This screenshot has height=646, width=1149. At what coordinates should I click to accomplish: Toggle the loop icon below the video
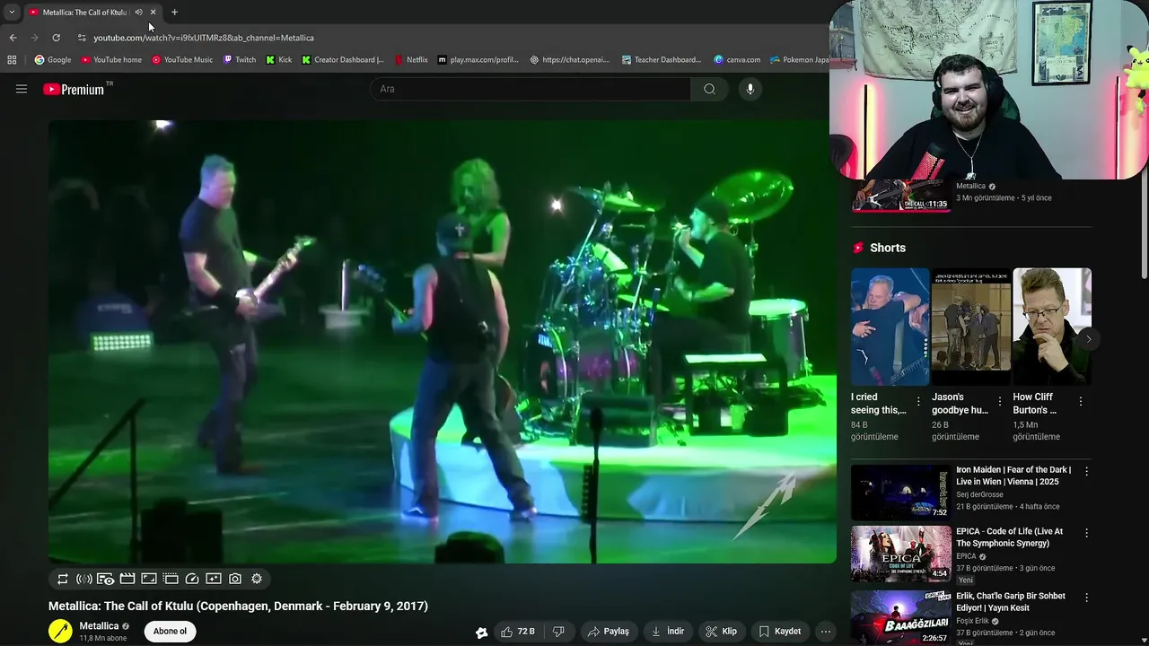pyautogui.click(x=63, y=579)
